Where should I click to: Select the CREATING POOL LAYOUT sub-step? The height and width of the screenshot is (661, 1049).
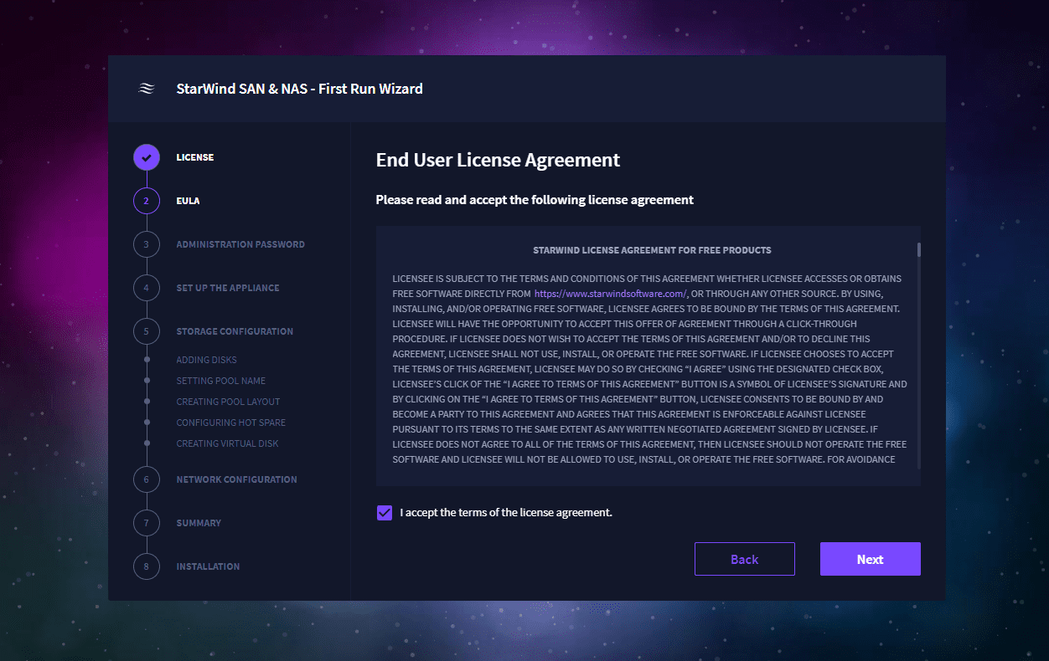228,402
